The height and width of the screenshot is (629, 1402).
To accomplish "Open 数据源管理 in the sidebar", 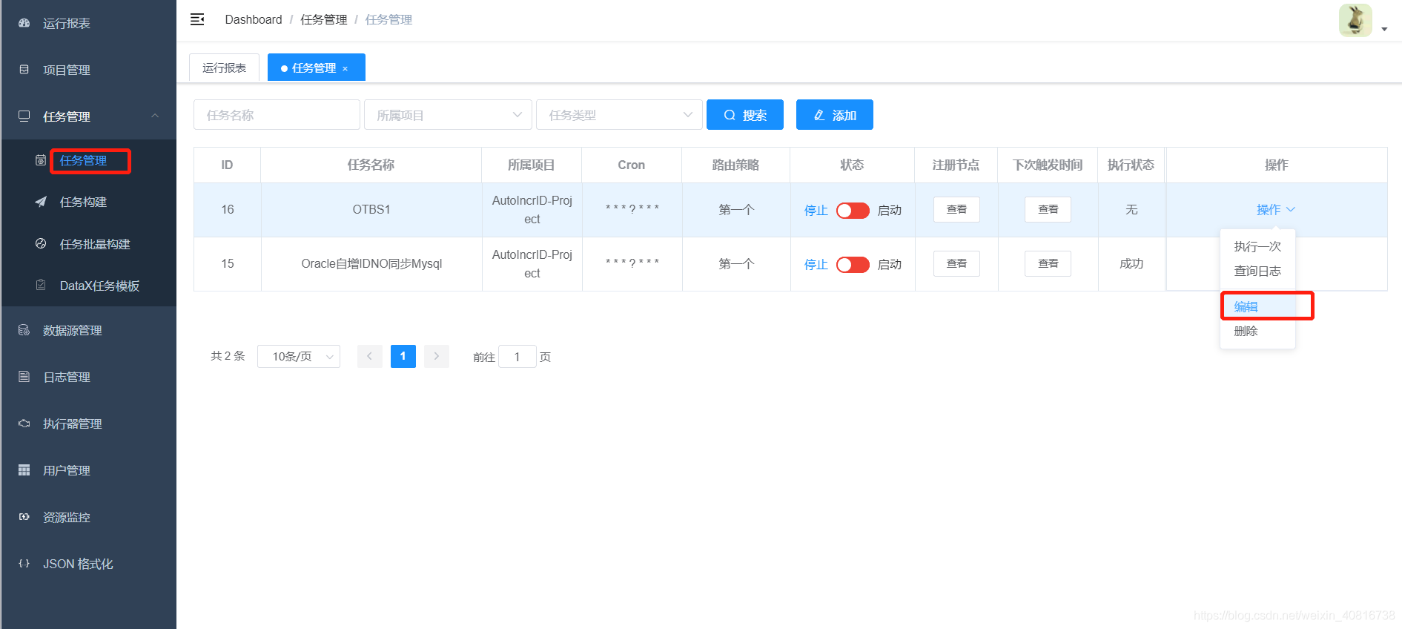I will click(89, 330).
